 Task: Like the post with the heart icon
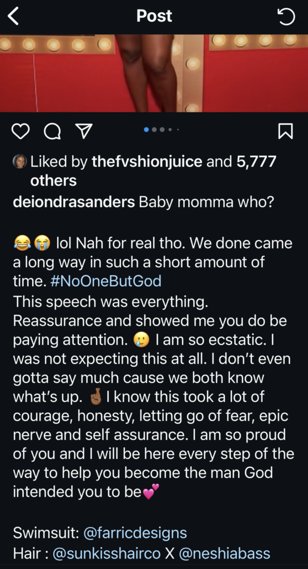21,131
